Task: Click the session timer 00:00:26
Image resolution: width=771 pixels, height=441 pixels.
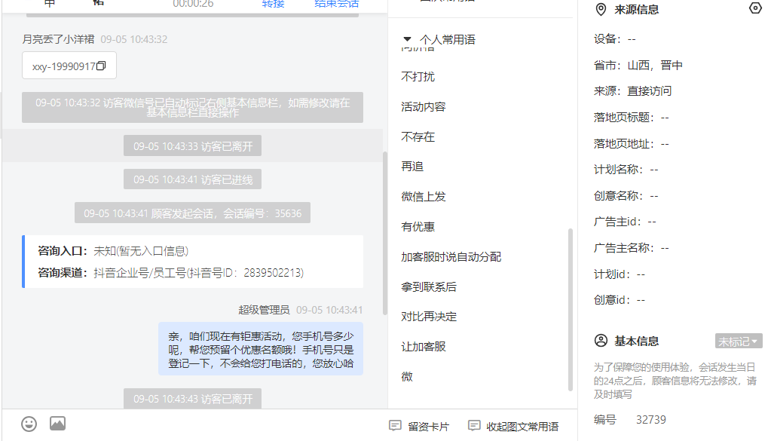Action: [x=193, y=4]
